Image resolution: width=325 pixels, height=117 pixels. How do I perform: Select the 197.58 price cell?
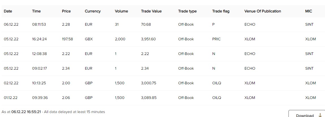[67, 39]
